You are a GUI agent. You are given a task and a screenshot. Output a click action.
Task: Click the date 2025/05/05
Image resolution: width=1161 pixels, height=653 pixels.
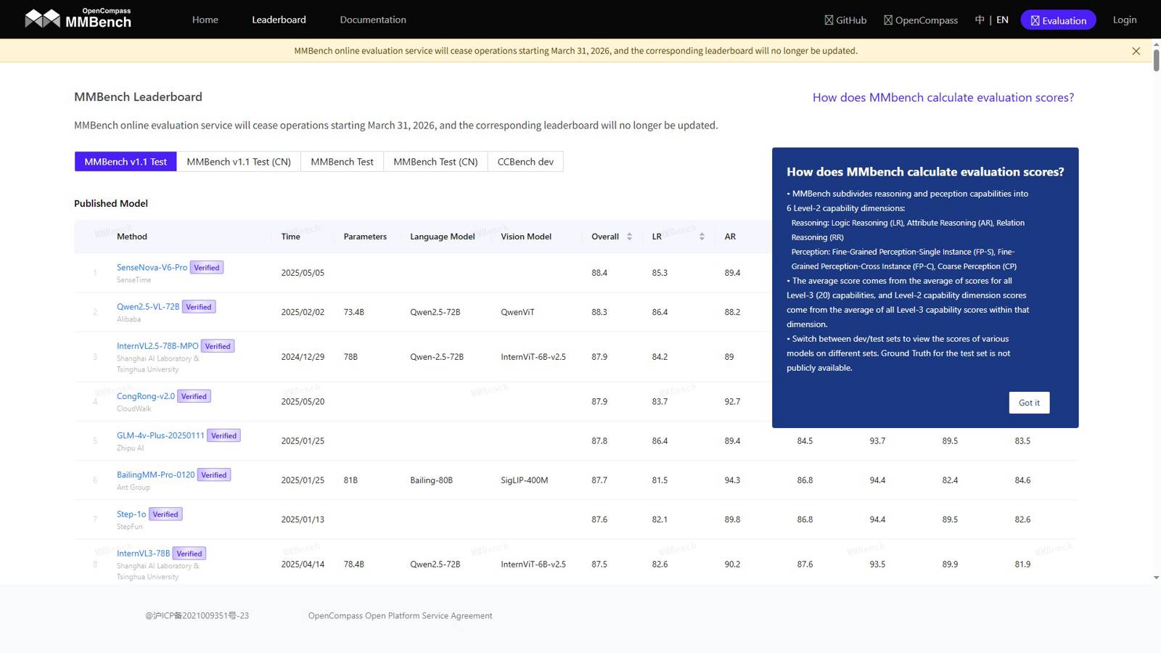pyautogui.click(x=303, y=273)
